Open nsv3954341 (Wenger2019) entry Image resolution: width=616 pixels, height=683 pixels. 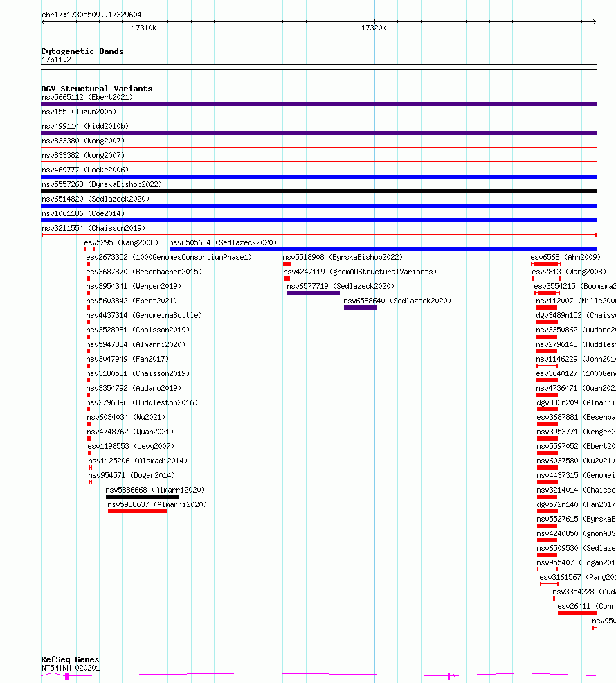[x=134, y=286]
